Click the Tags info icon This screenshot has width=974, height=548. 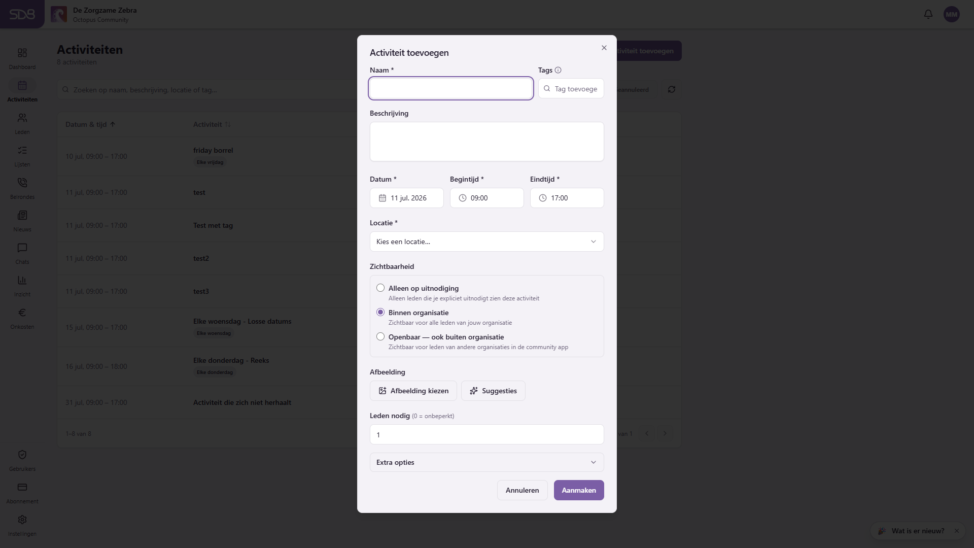pyautogui.click(x=558, y=70)
